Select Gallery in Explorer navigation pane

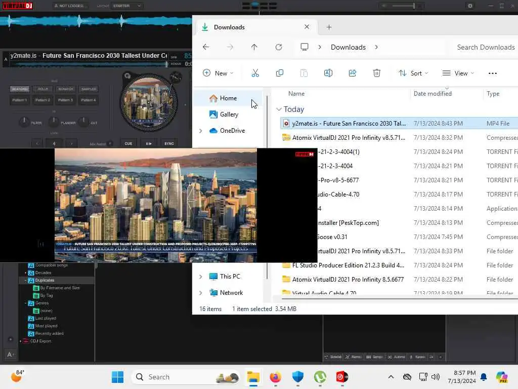[228, 114]
